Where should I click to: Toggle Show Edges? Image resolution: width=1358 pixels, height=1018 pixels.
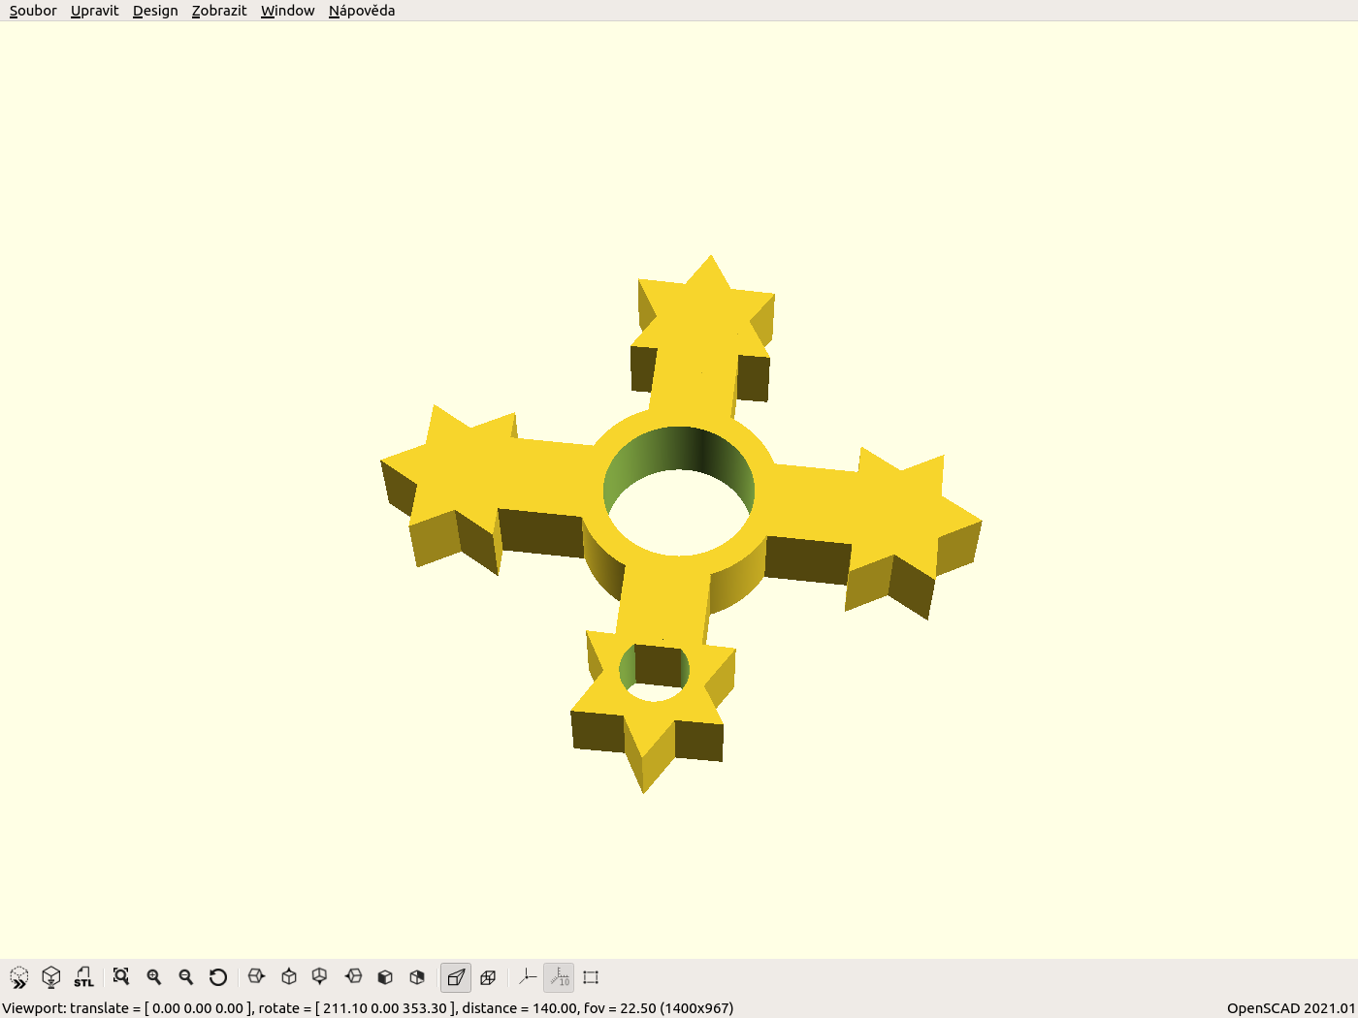[x=591, y=977]
